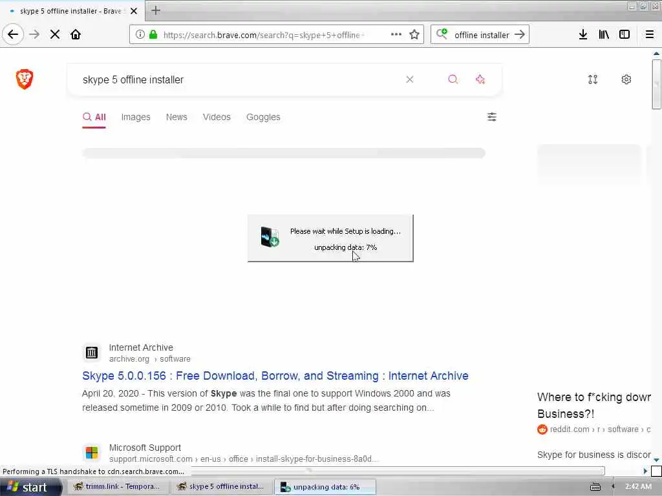Click the Windows start button

click(30, 487)
